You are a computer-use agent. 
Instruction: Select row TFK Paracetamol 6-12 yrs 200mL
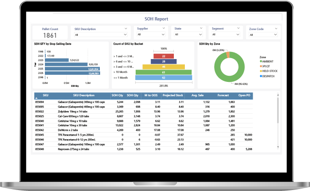coord(143,140)
